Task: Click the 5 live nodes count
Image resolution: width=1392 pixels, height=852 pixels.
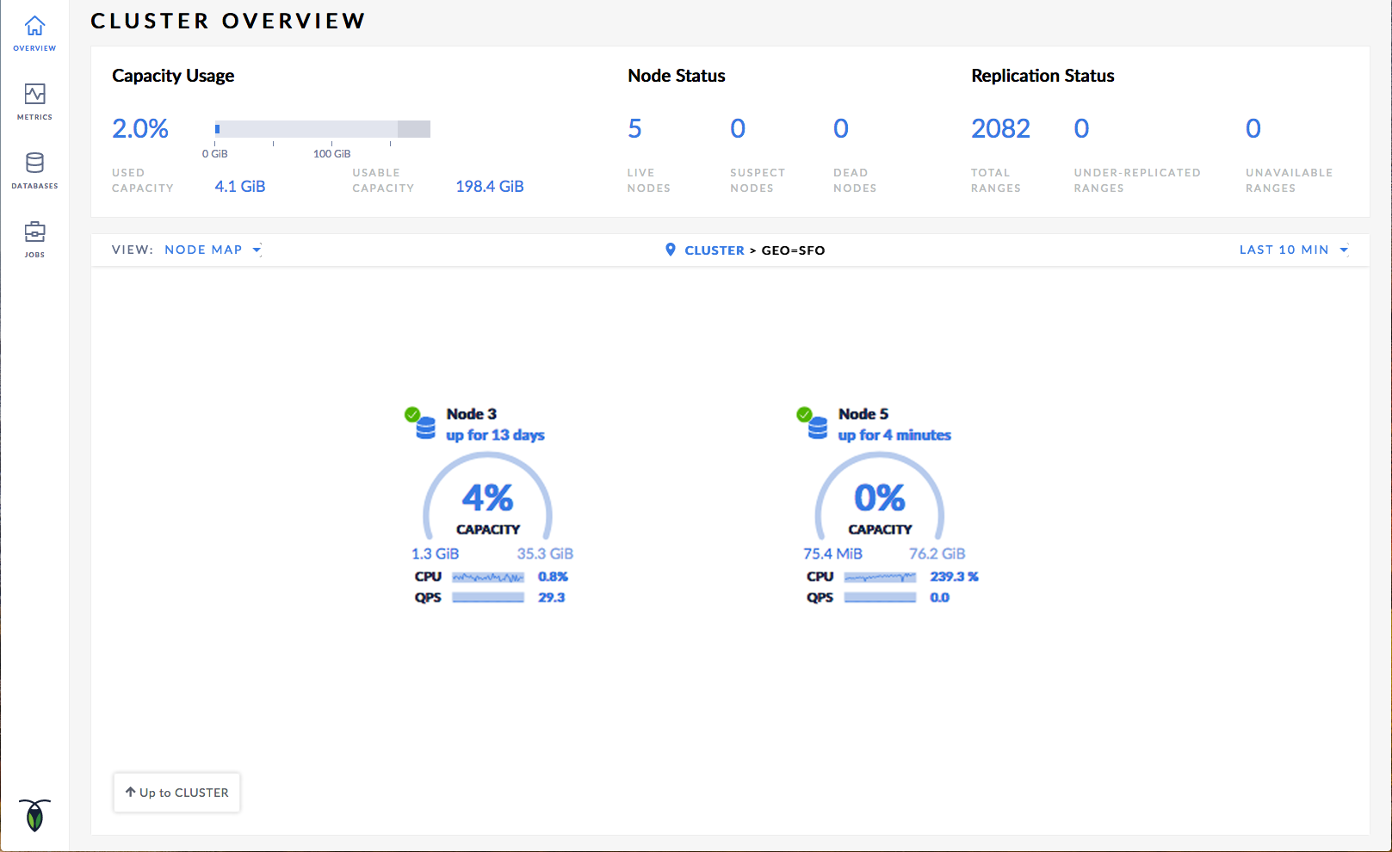Action: point(634,129)
